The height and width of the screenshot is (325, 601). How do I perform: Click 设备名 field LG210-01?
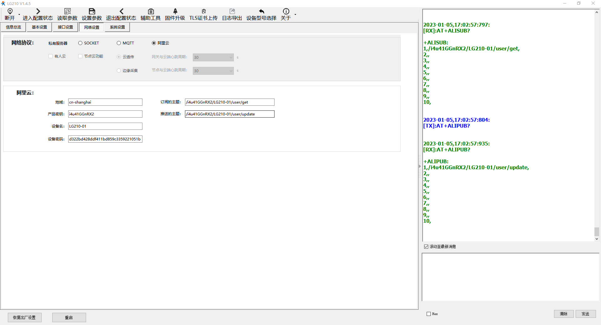point(105,126)
